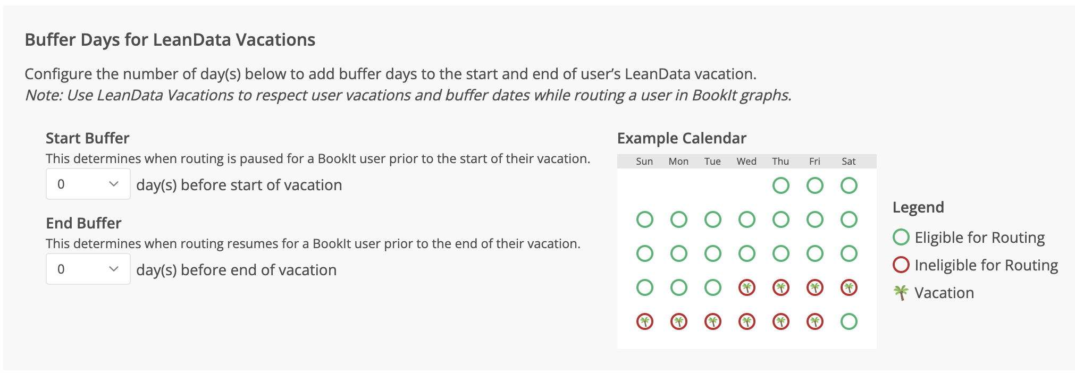Click the Start Buffer dropdown chevron arrow
1075x373 pixels.
pos(113,184)
